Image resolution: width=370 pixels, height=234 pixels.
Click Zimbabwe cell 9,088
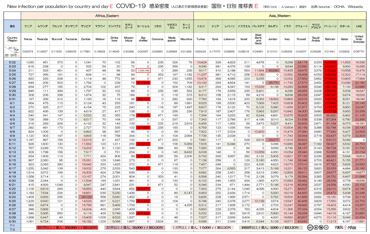click(x=114, y=221)
